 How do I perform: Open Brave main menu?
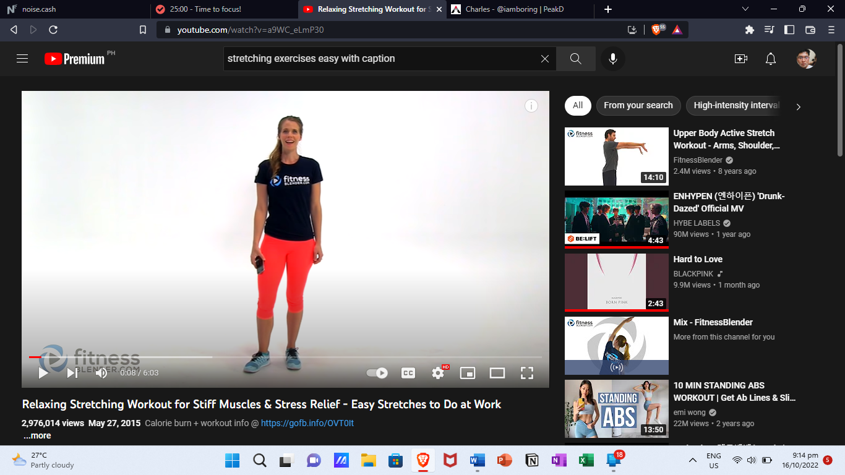tap(831, 30)
